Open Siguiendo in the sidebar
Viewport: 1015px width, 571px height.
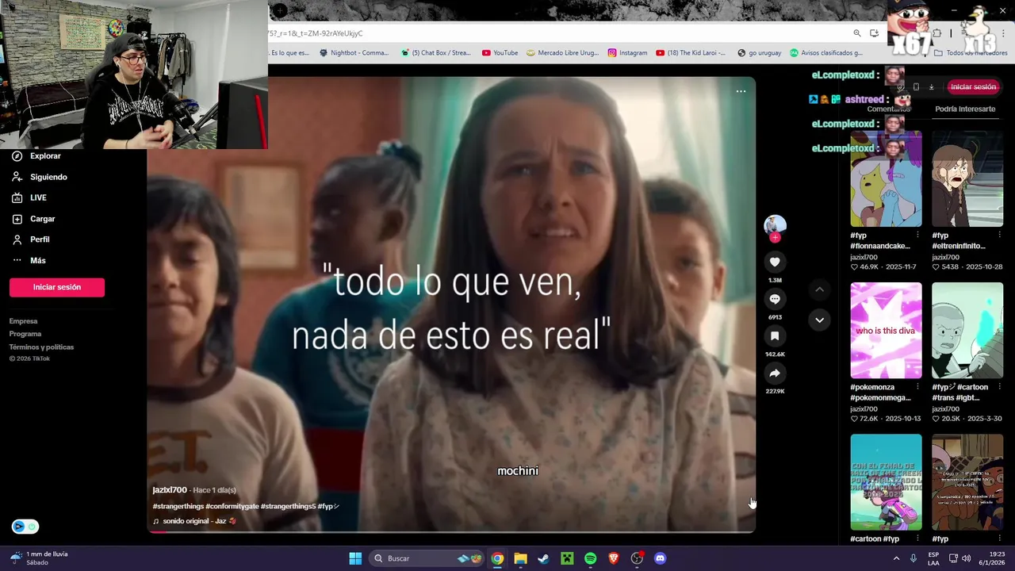click(x=48, y=177)
